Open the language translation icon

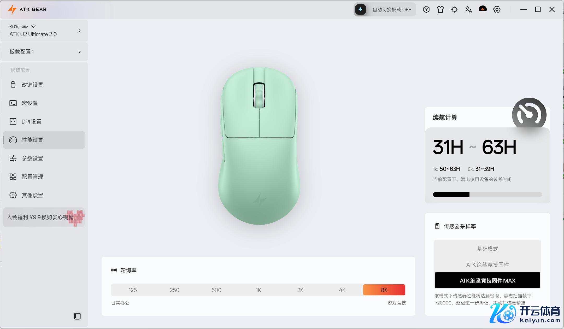tap(468, 10)
